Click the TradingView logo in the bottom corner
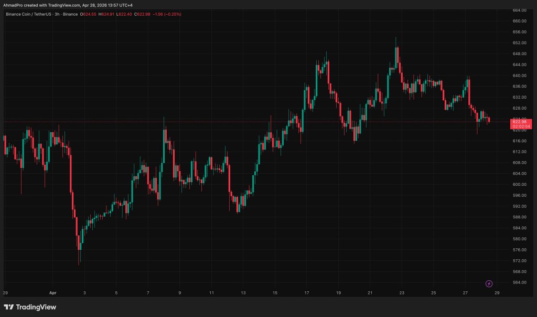Screen dimensions: 537x317 click(30, 307)
